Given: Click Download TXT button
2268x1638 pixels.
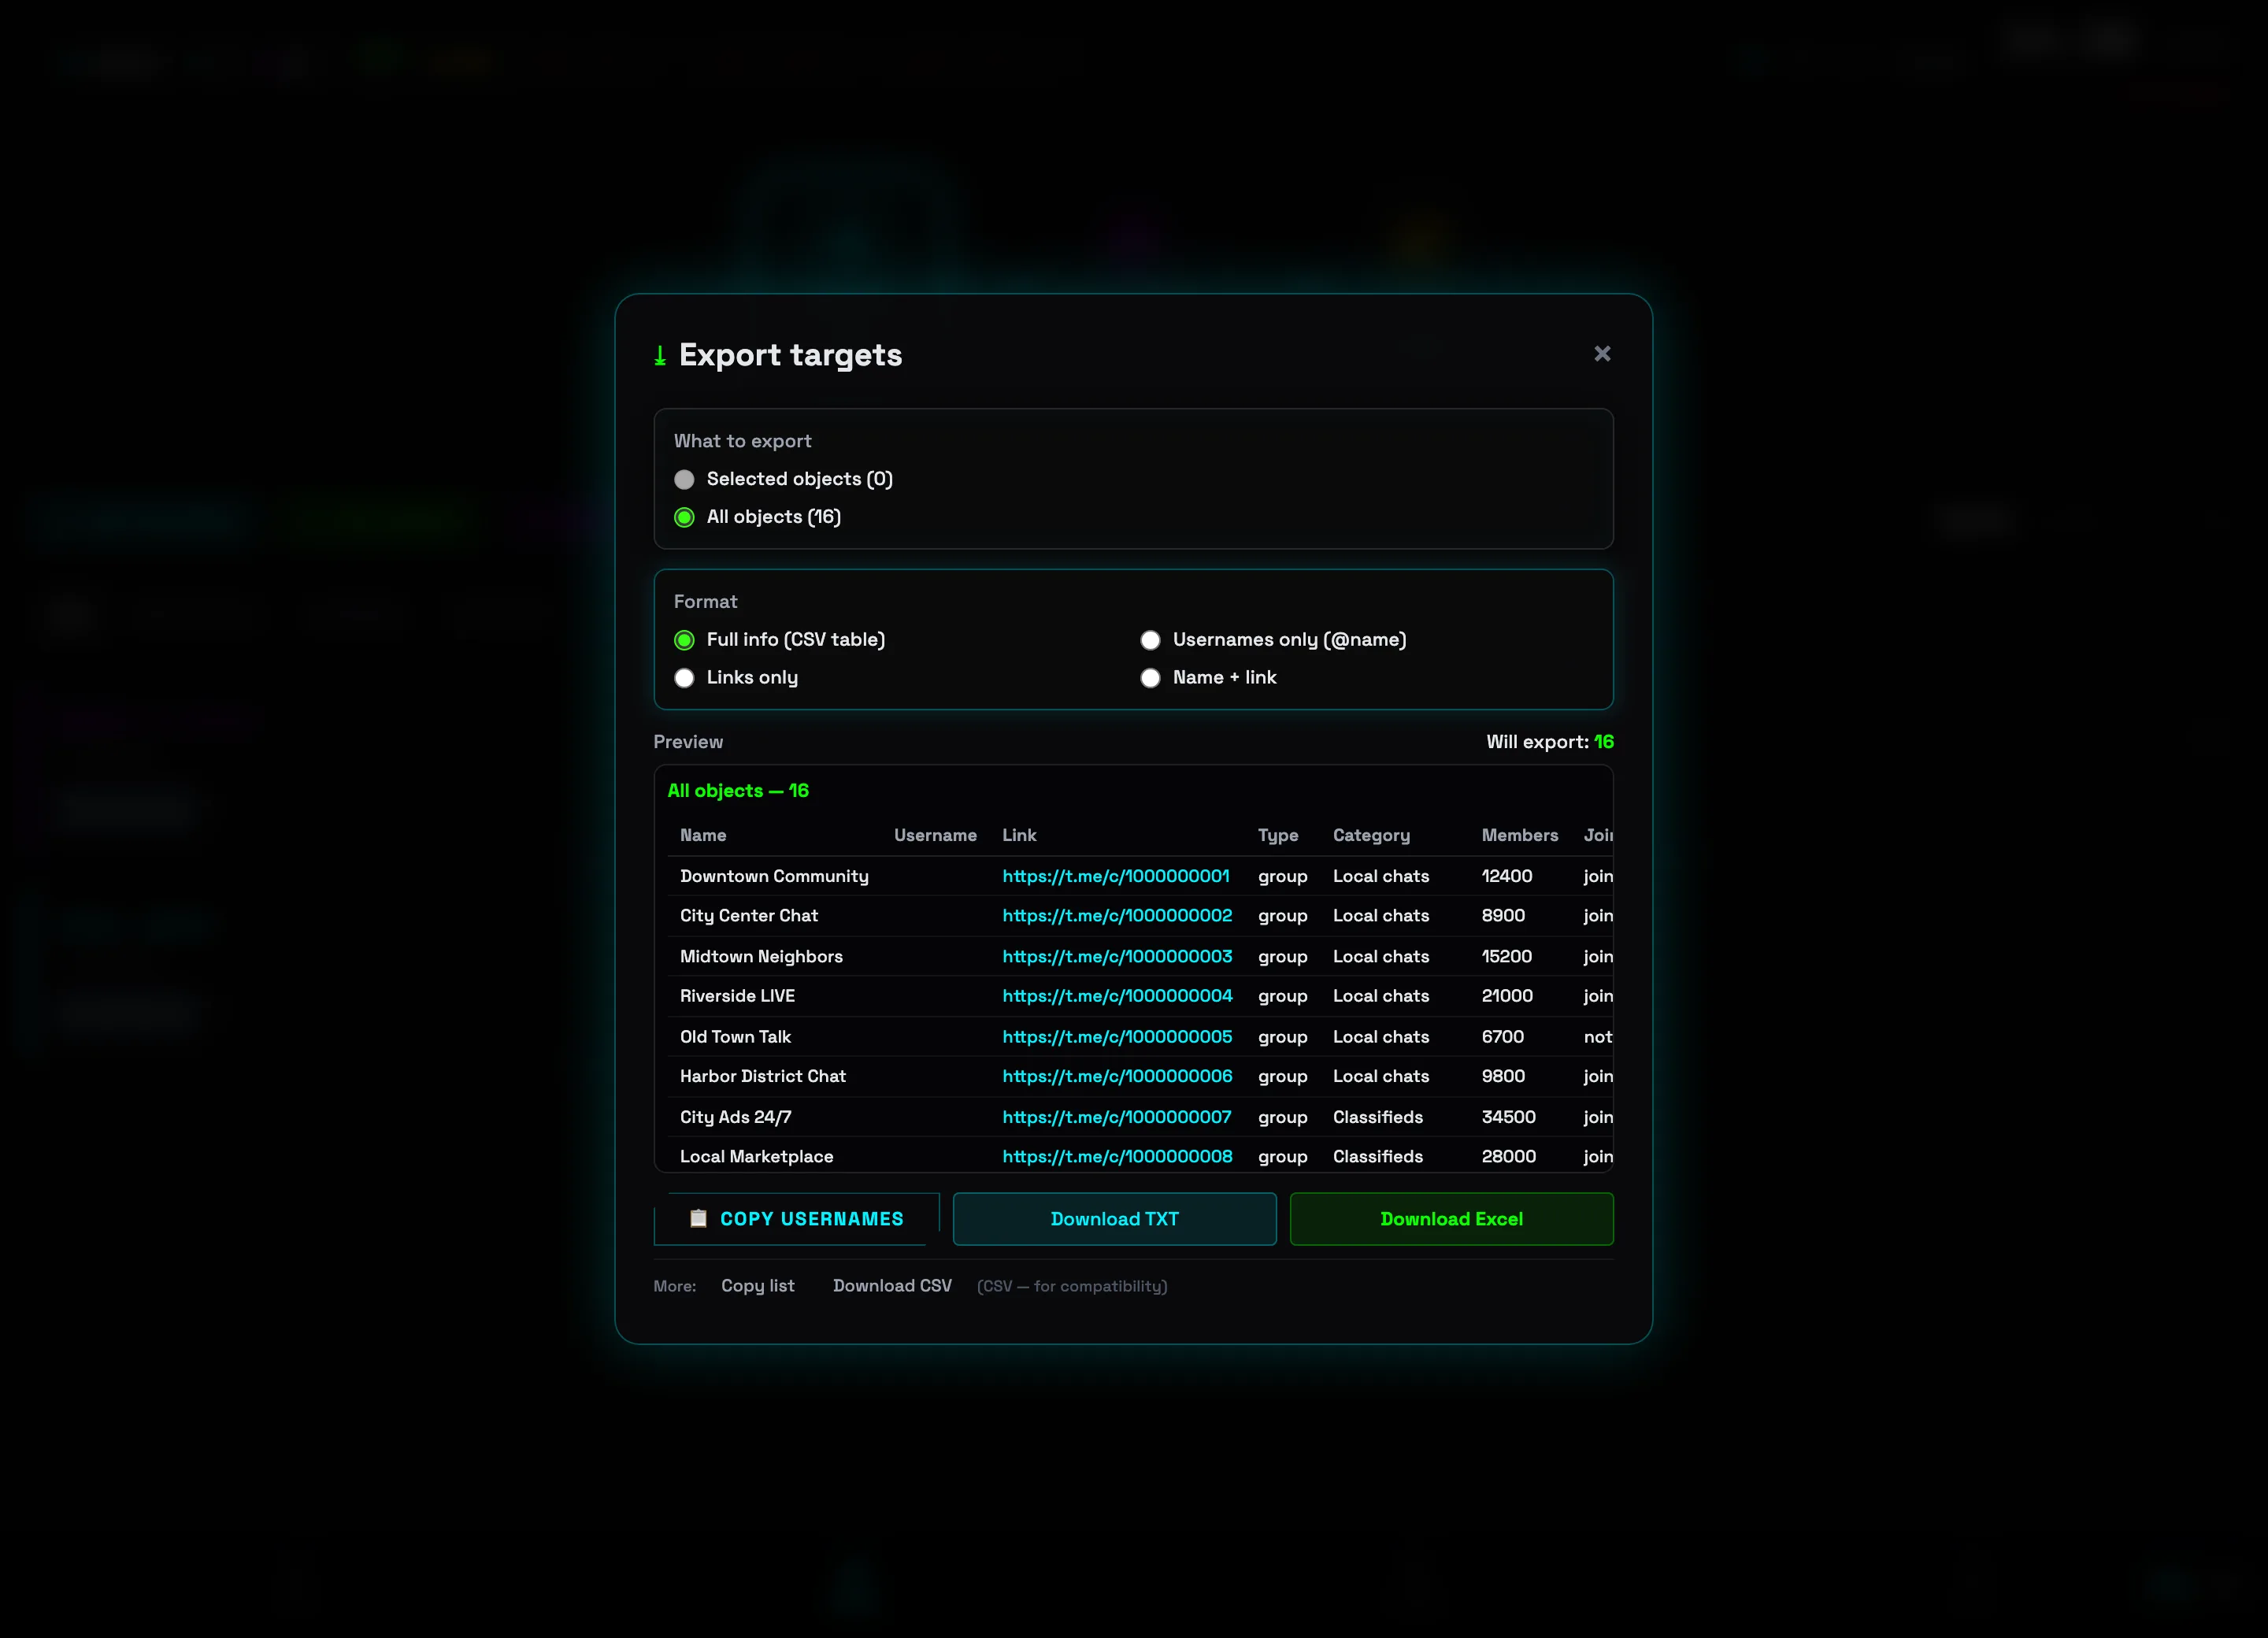Looking at the screenshot, I should coord(1114,1219).
